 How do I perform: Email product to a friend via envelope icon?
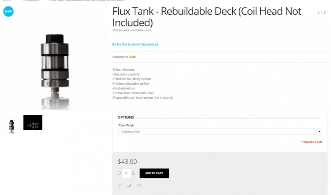click(x=138, y=186)
